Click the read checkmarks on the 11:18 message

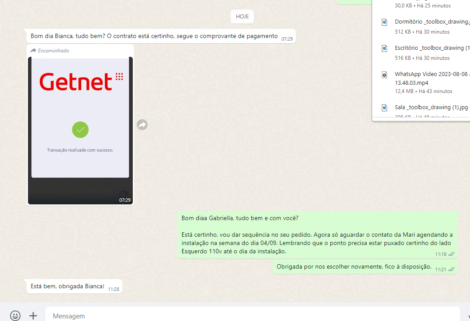point(451,254)
